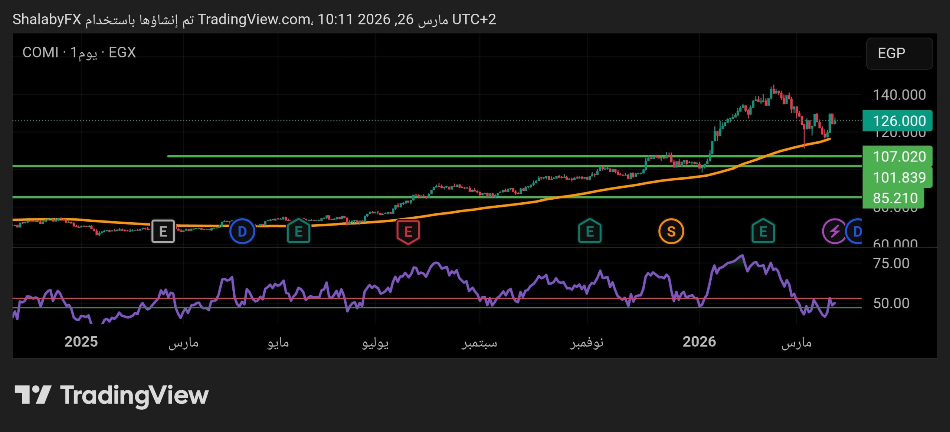Click the green E earnings marker near May

click(x=298, y=231)
